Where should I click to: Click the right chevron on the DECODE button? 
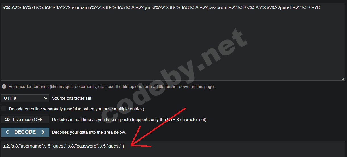coord(43,132)
